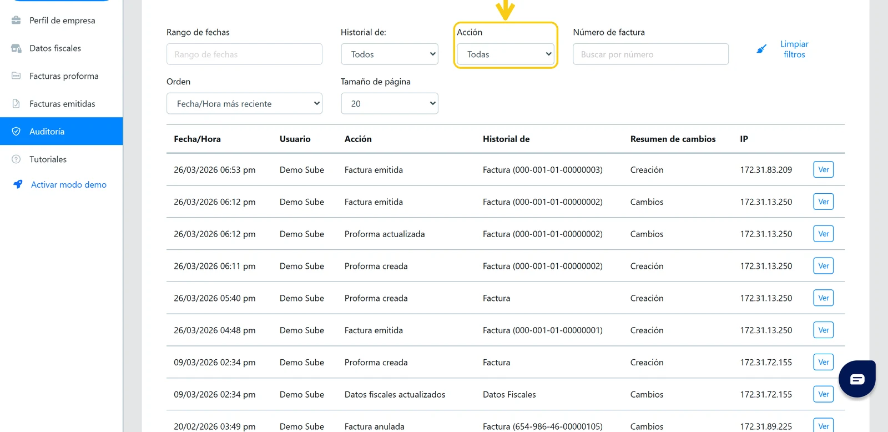The image size is (888, 432).
Task: Click Factura (654-986-46-00000105) cell
Action: coord(542,426)
